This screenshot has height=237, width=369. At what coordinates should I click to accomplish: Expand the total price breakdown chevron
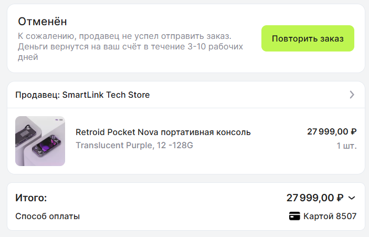tap(352, 198)
